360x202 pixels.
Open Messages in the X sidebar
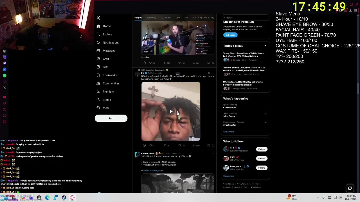106,50
